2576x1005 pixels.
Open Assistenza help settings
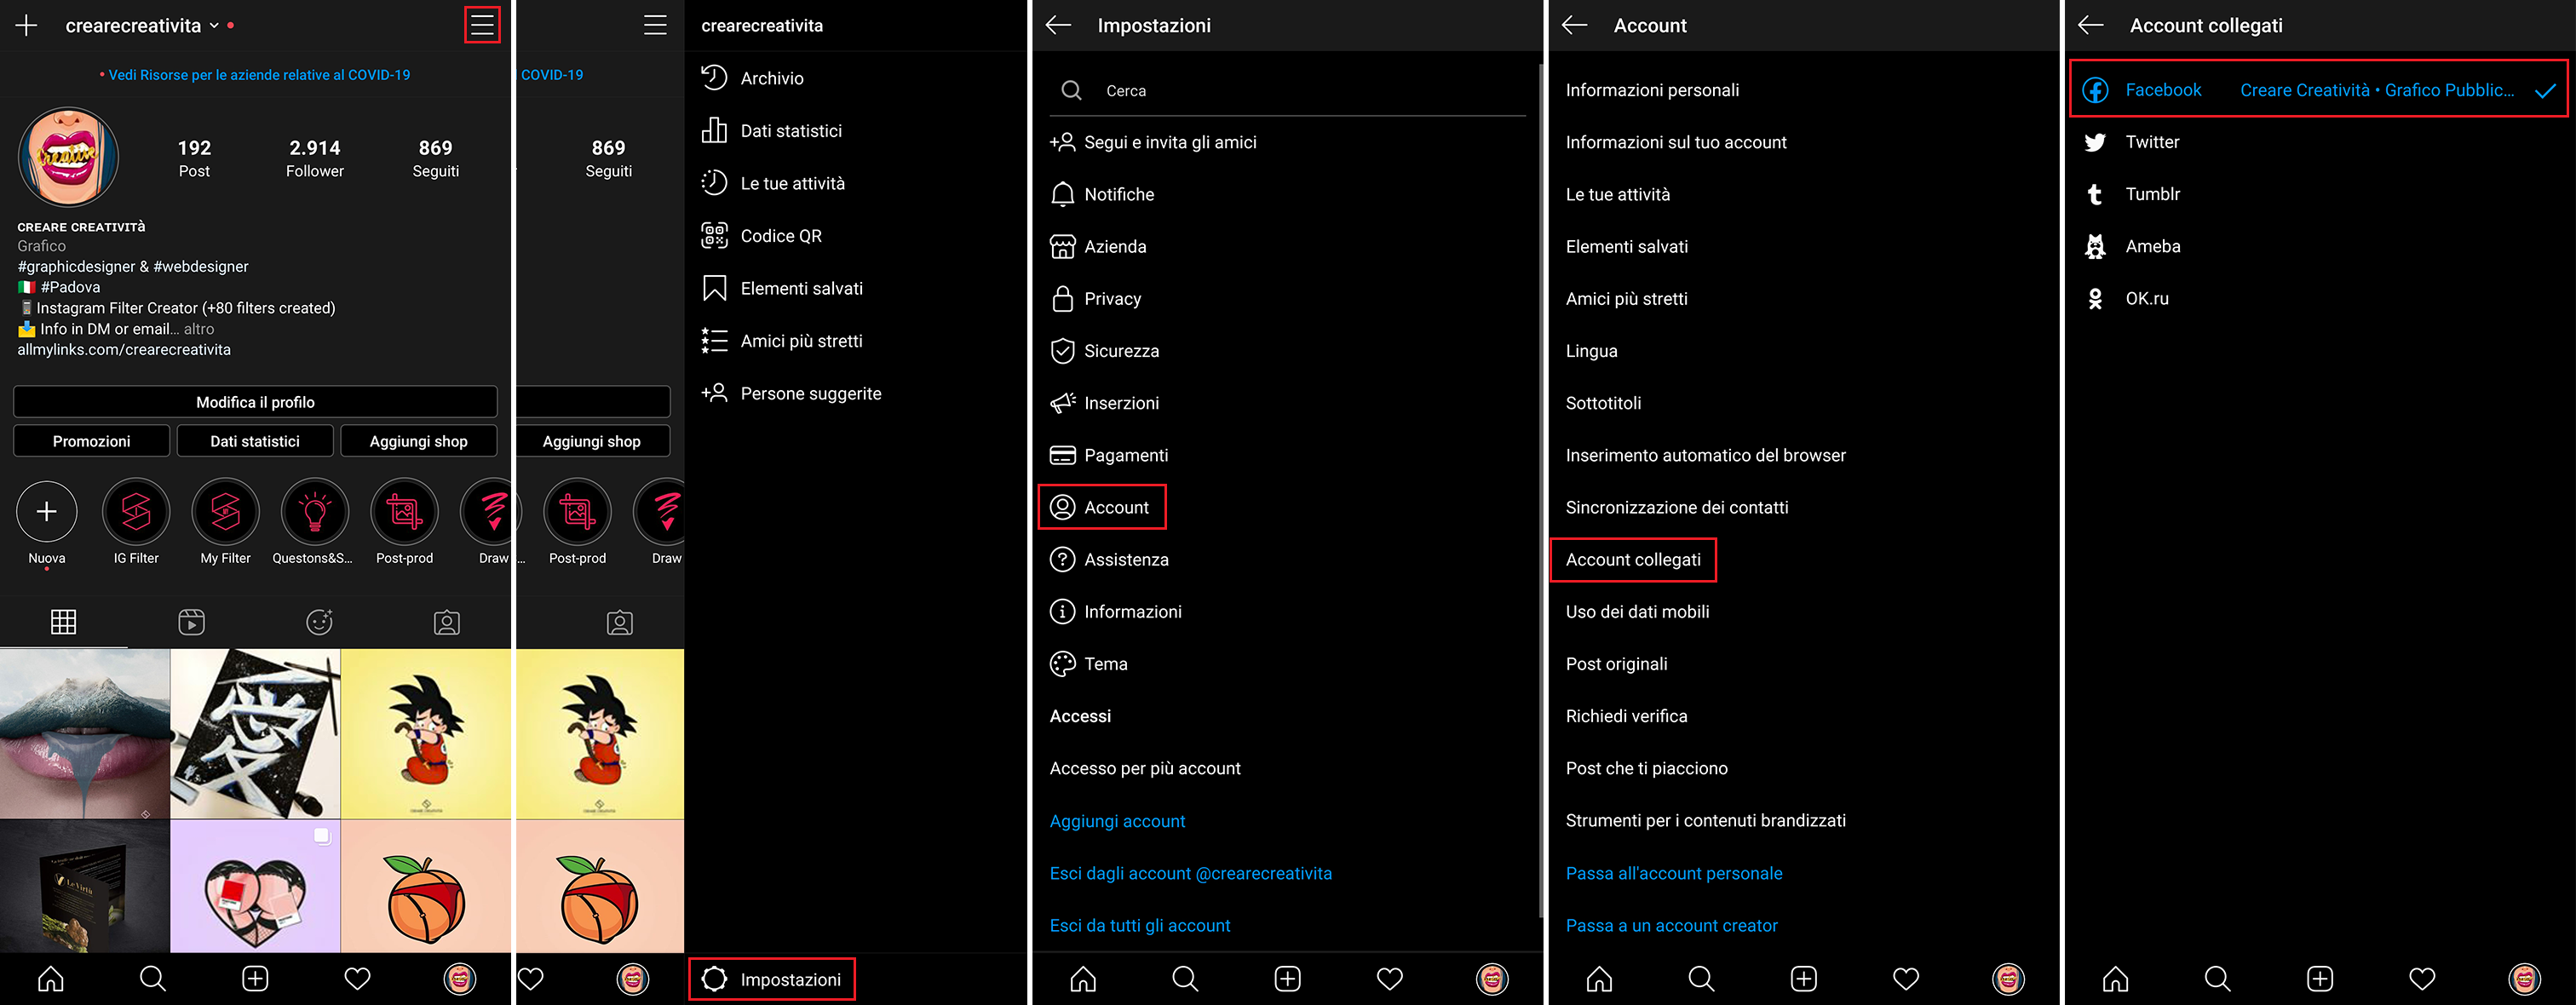click(x=1108, y=560)
